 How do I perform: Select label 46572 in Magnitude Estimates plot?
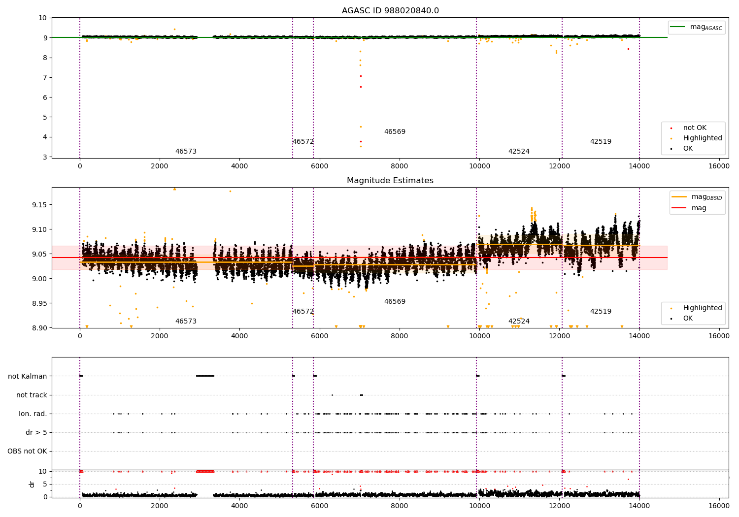(x=303, y=312)
